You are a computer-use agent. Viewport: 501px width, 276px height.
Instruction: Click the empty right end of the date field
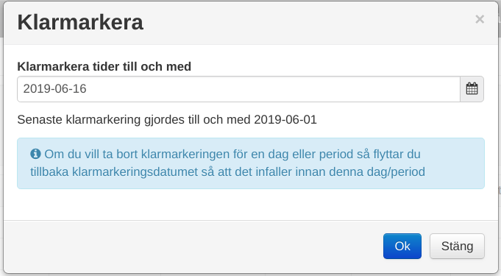point(416,89)
